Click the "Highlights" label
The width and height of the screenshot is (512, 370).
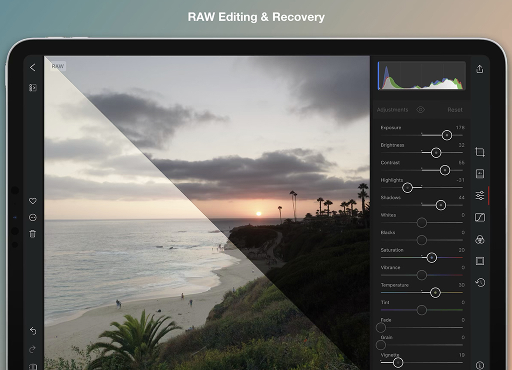point(391,180)
